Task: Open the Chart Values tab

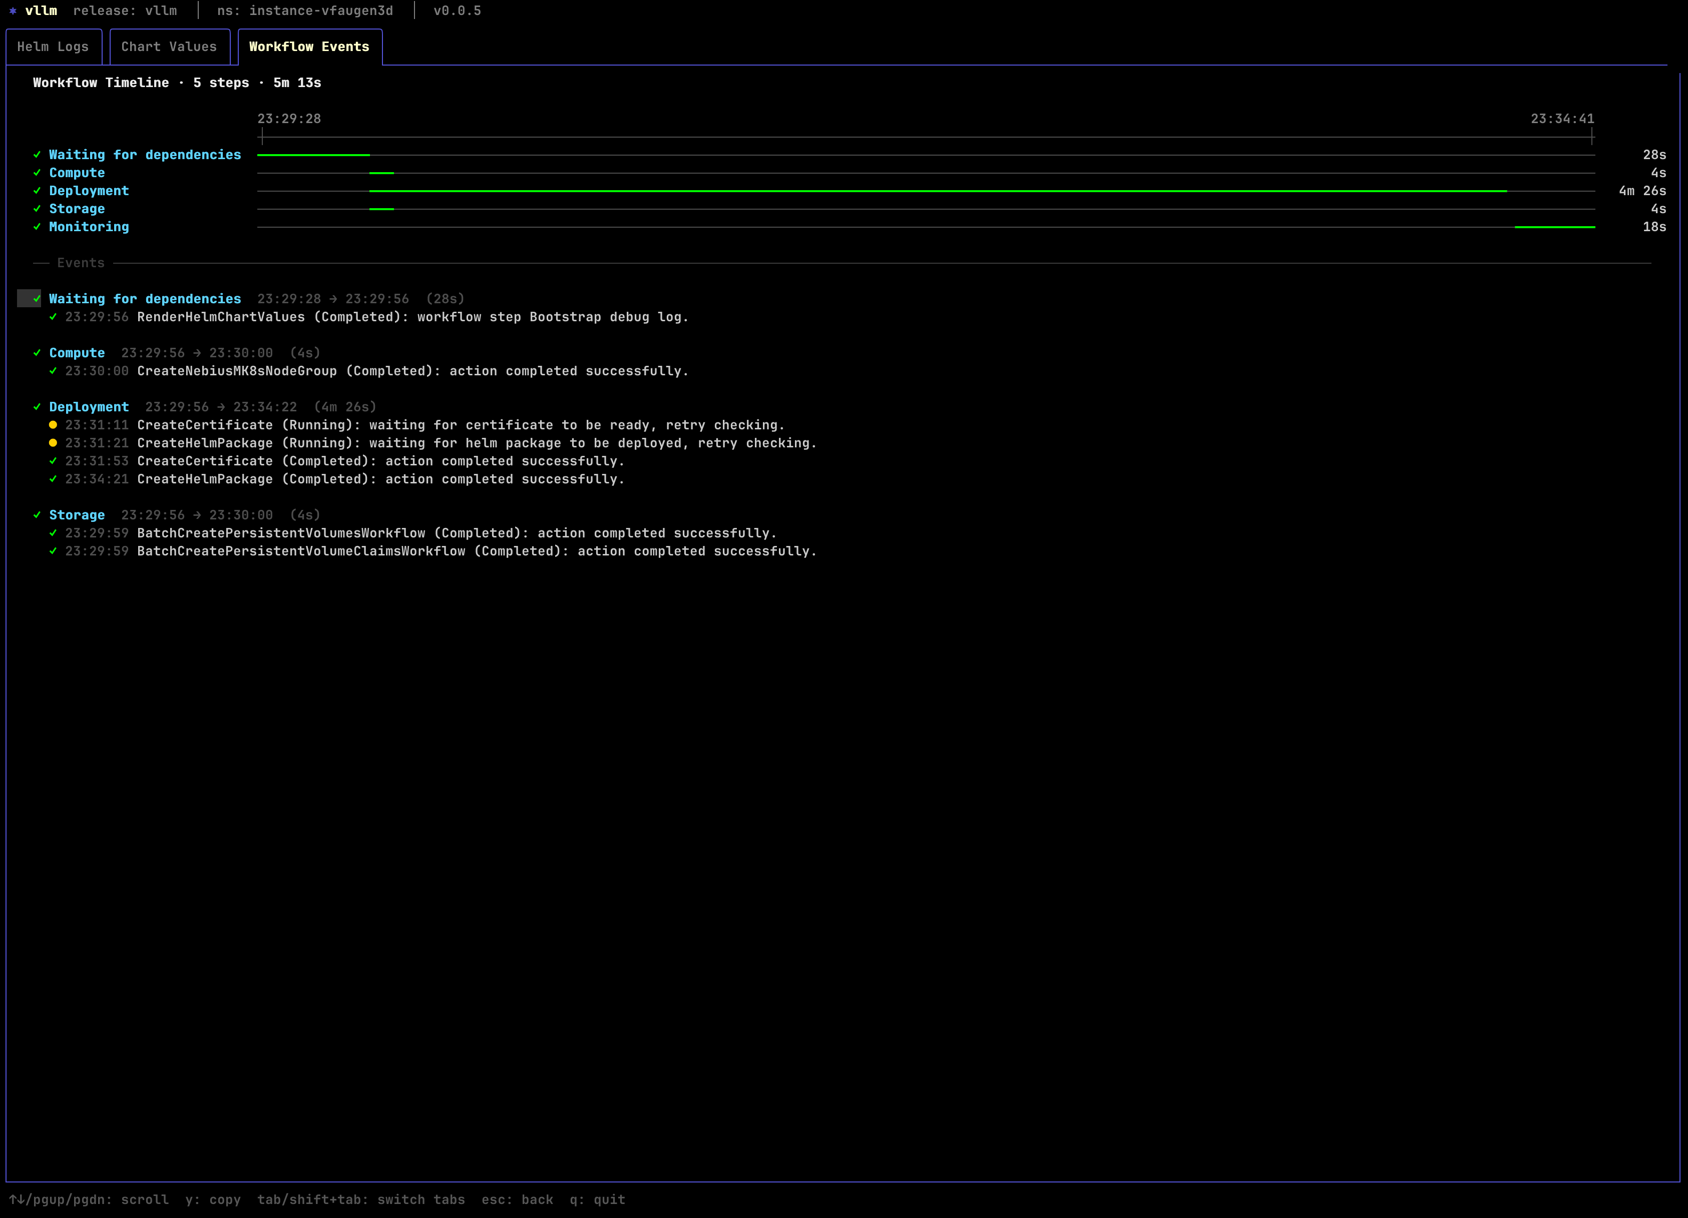Action: click(x=169, y=46)
